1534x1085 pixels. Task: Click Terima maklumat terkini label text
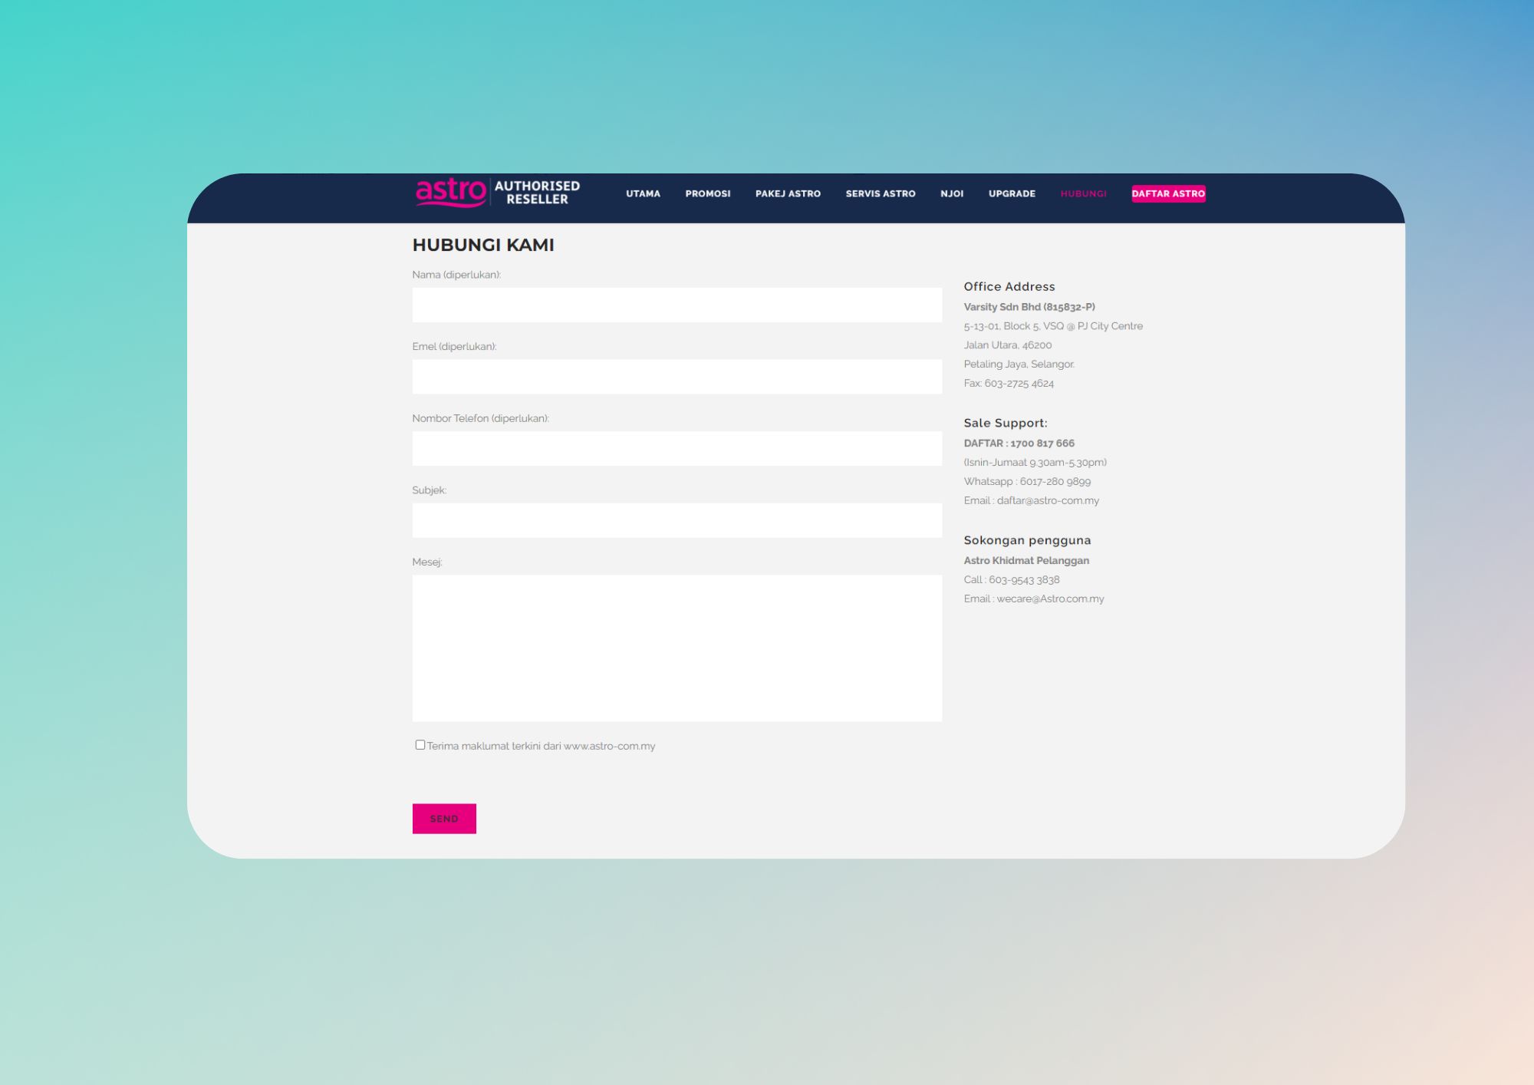click(541, 746)
